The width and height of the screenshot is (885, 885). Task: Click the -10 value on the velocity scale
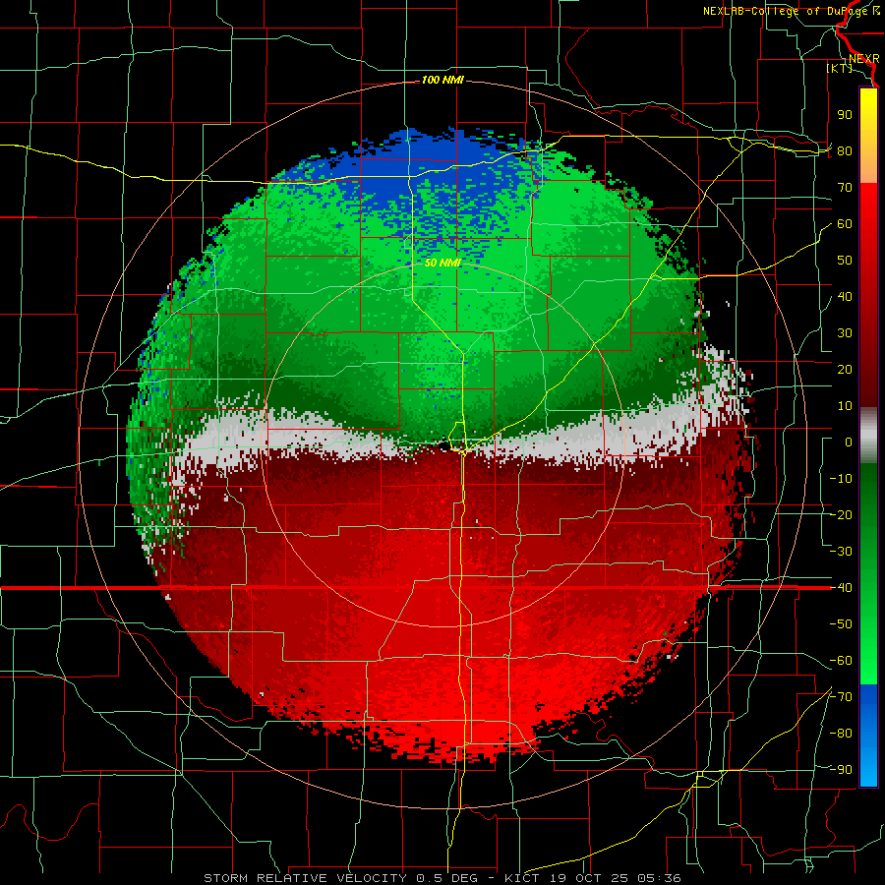pyautogui.click(x=841, y=479)
